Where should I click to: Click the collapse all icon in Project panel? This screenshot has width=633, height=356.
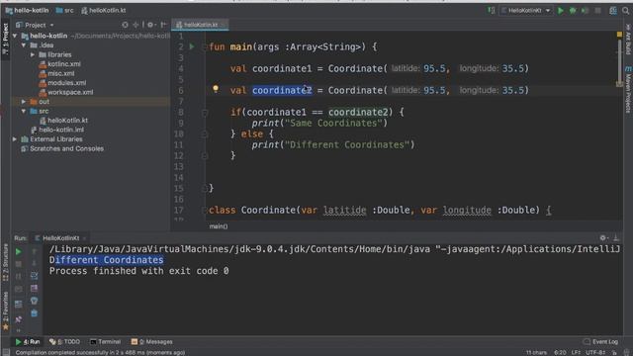point(136,25)
